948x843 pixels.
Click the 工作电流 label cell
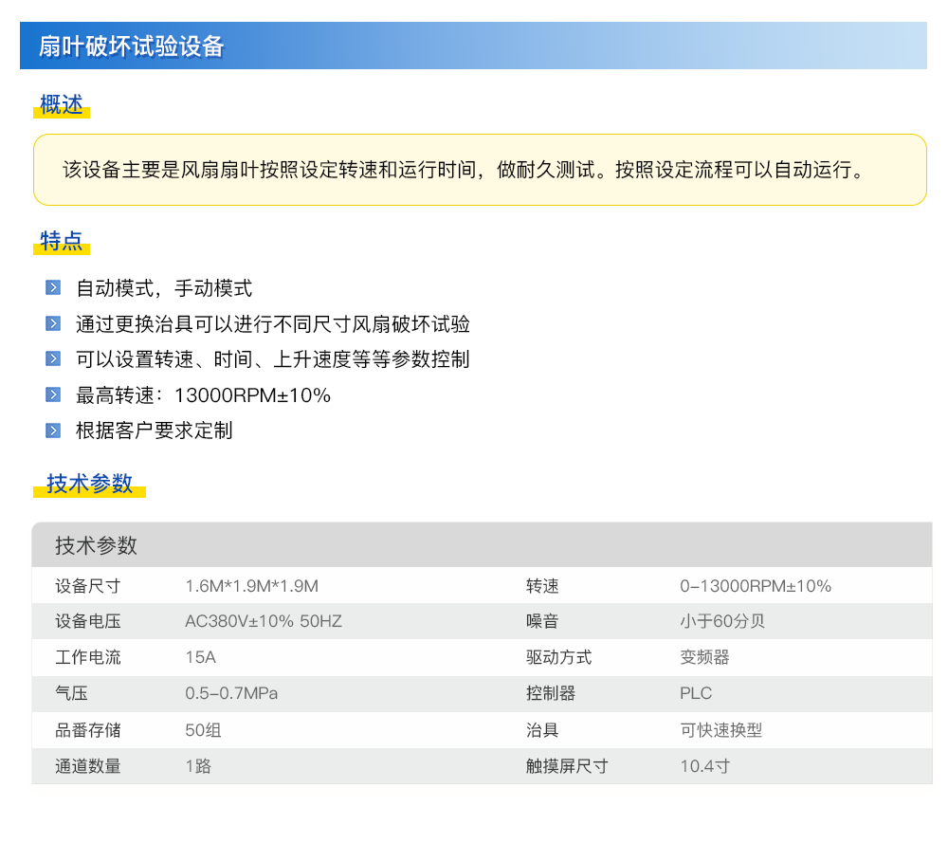click(87, 657)
